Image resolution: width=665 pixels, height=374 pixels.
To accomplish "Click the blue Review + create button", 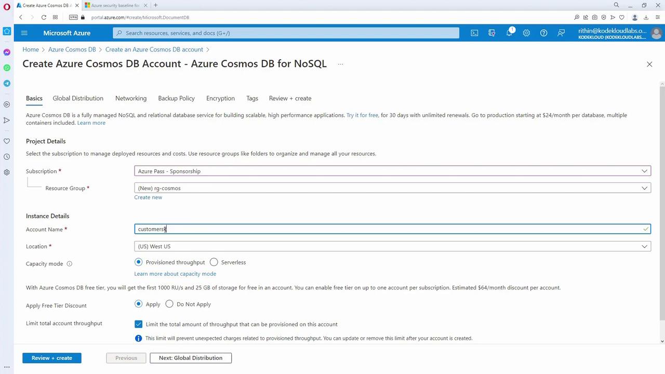I will pos(52,358).
